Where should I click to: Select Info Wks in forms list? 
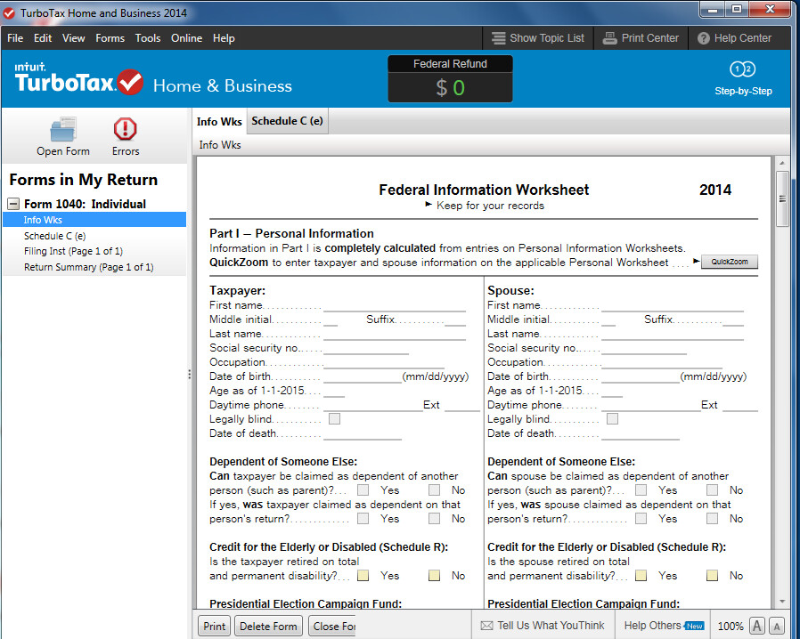pos(95,220)
